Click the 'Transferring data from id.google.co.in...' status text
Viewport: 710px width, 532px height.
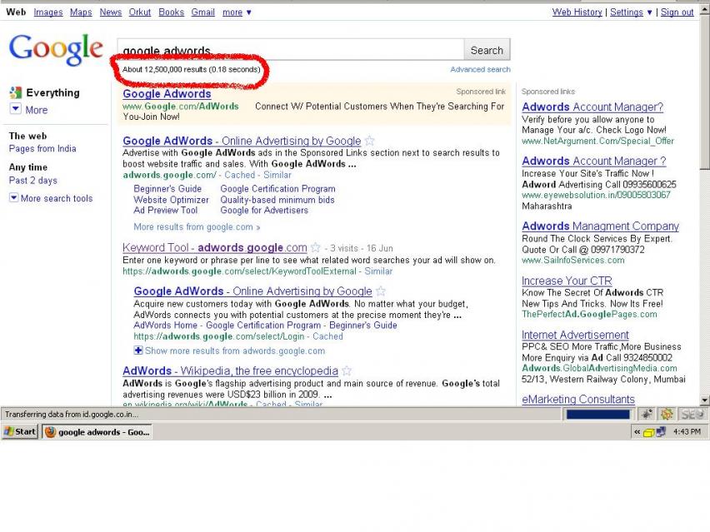click(72, 414)
